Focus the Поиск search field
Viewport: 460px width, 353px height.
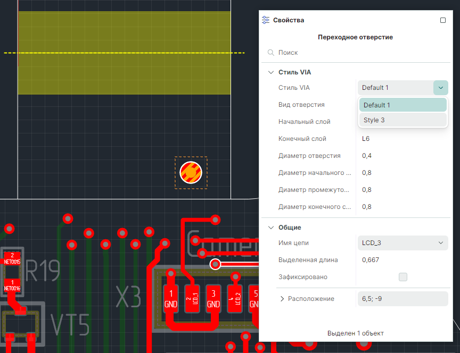[356, 53]
